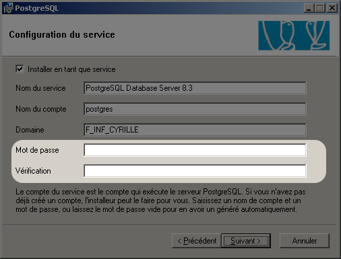Click the service account description paragraph
Screen dimensions: 341x259
[160, 200]
